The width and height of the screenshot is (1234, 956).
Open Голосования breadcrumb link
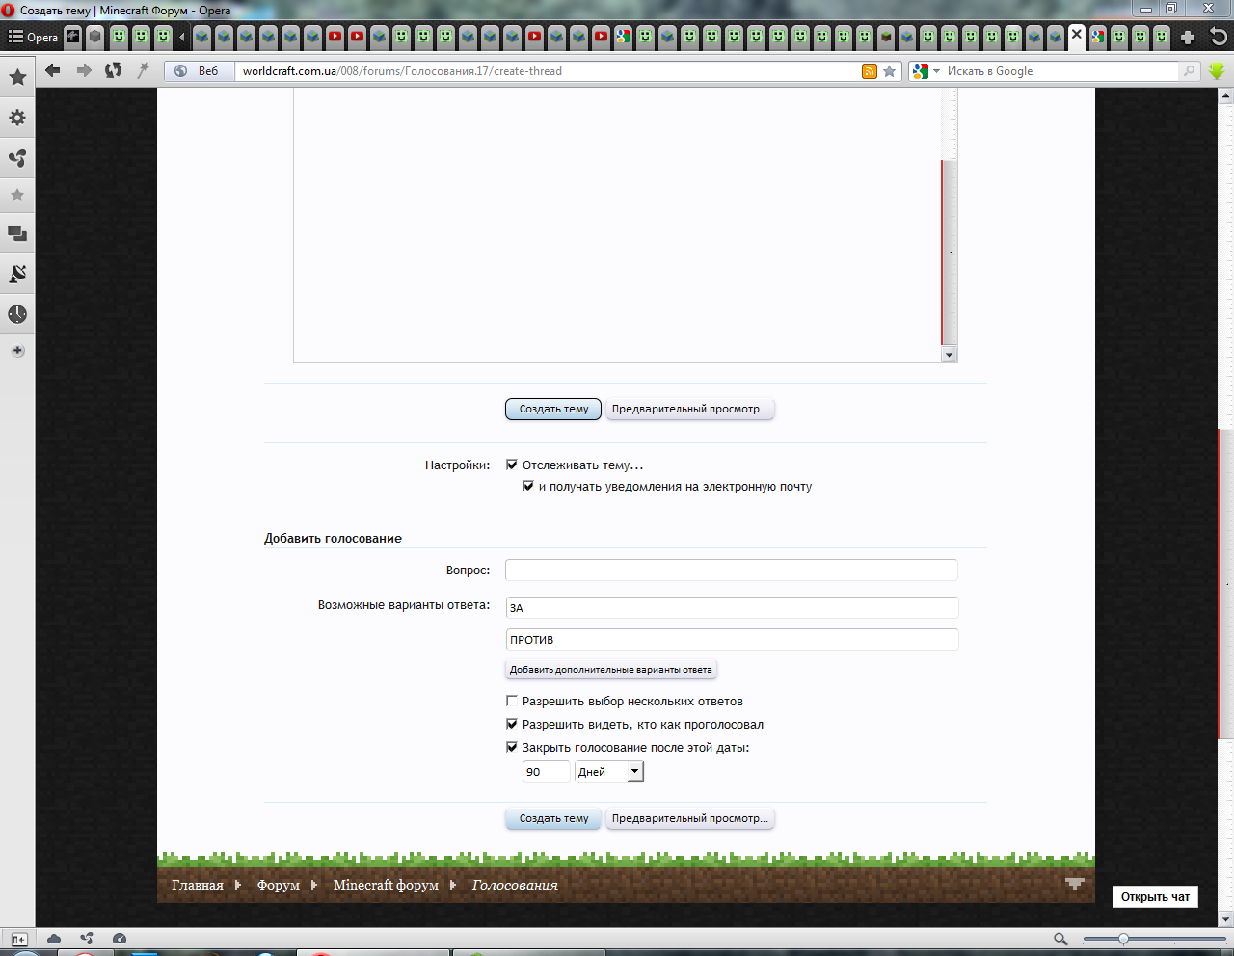point(515,885)
